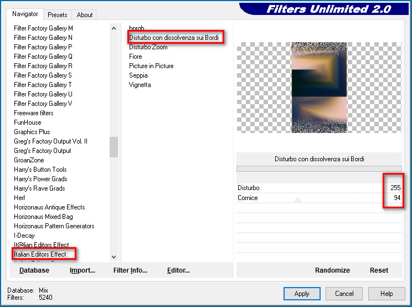This screenshot has width=412, height=307.
Task: Pick Graphics Plus from the category list
Action: click(32, 132)
